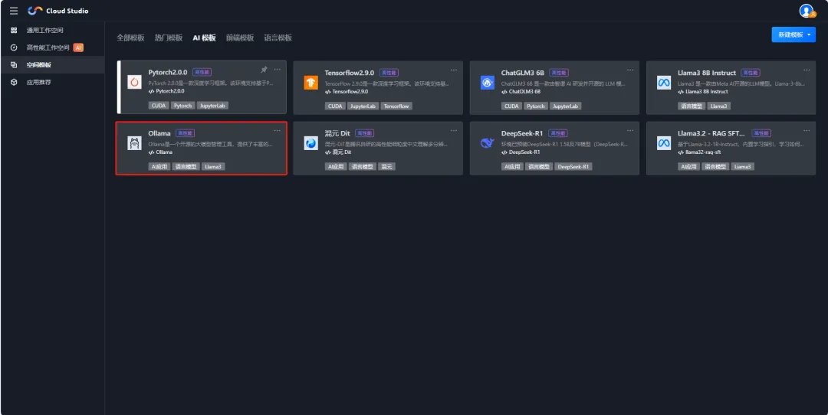Click the 混元 tag on 混元 Dit card
This screenshot has height=415, width=828.
coord(387,167)
